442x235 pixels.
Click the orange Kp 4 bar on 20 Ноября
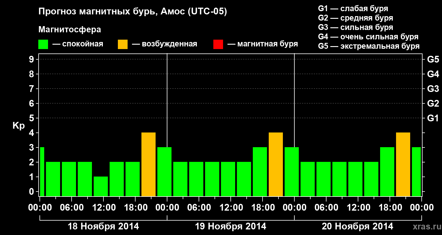(x=403, y=164)
